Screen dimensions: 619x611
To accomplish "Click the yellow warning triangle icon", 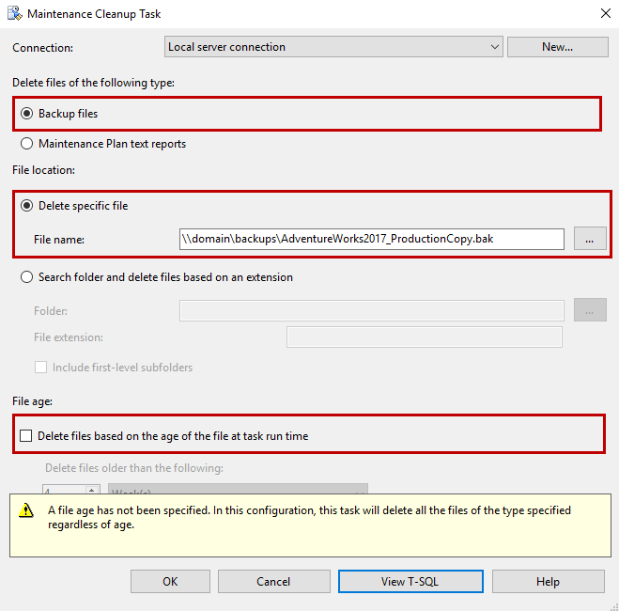I will coord(27,511).
